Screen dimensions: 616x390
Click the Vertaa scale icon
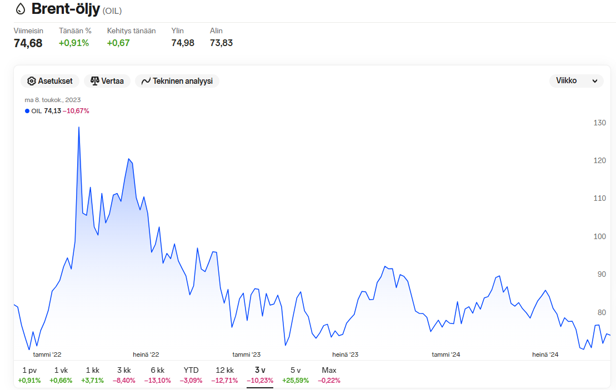94,81
